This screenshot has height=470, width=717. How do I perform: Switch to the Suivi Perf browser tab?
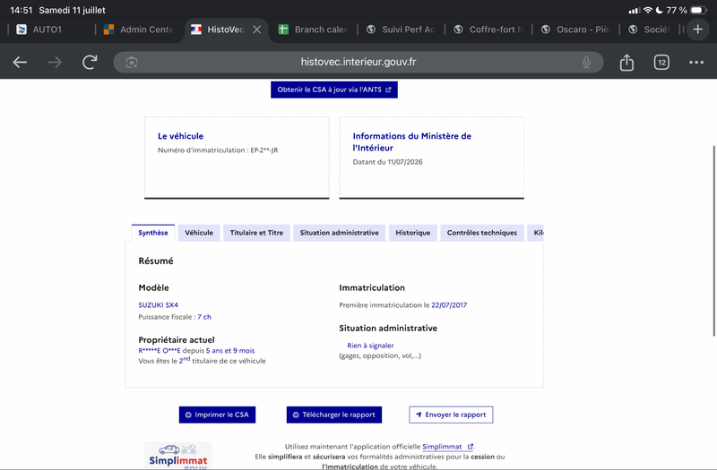(x=401, y=30)
